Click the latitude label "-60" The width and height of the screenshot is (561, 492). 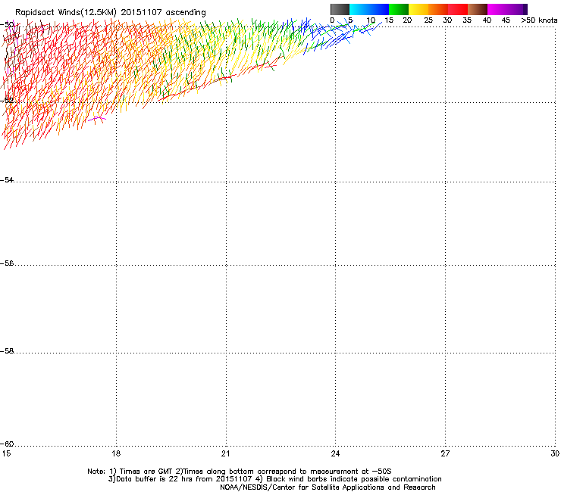[x=7, y=444]
